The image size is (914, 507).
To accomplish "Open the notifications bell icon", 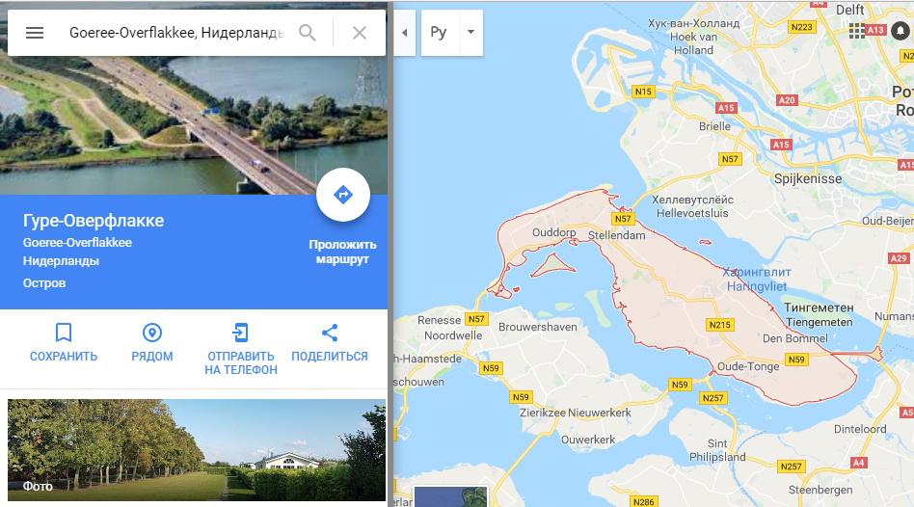I will 901,31.
